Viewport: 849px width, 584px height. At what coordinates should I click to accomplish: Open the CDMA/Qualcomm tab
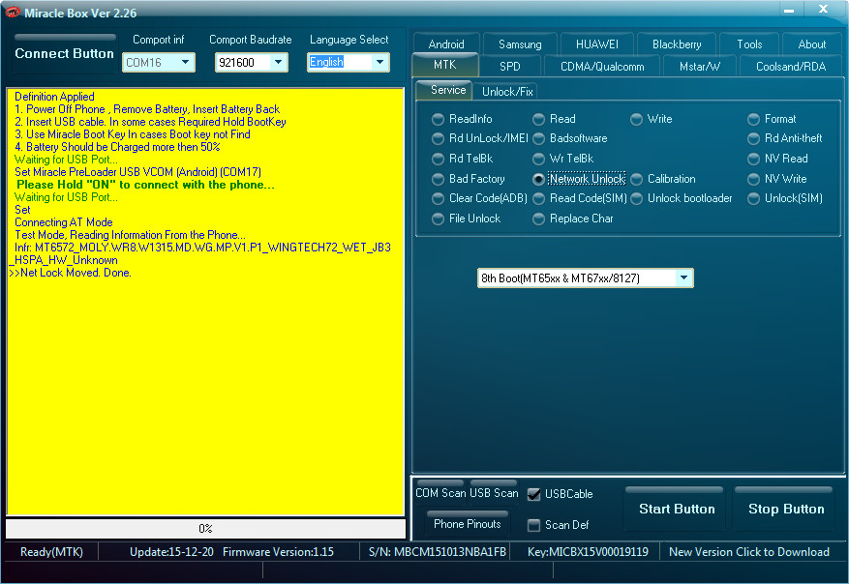[602, 67]
